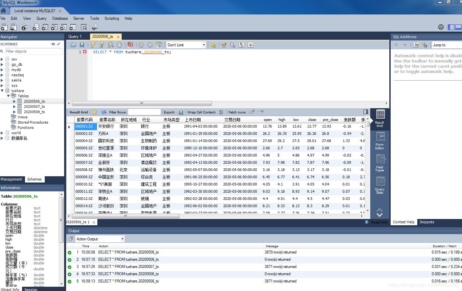The height and width of the screenshot is (291, 462).
Task: Toggle result grid panel pin icon
Action: tap(366, 112)
